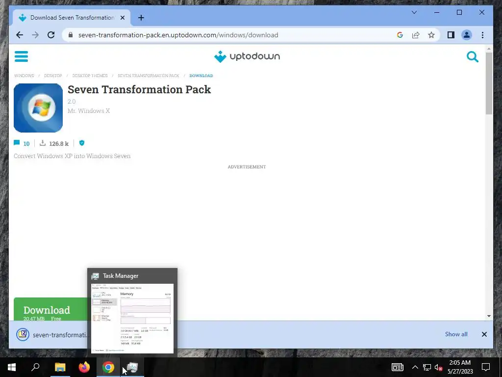Click the page vertical scrollbar thumb

coord(489,82)
